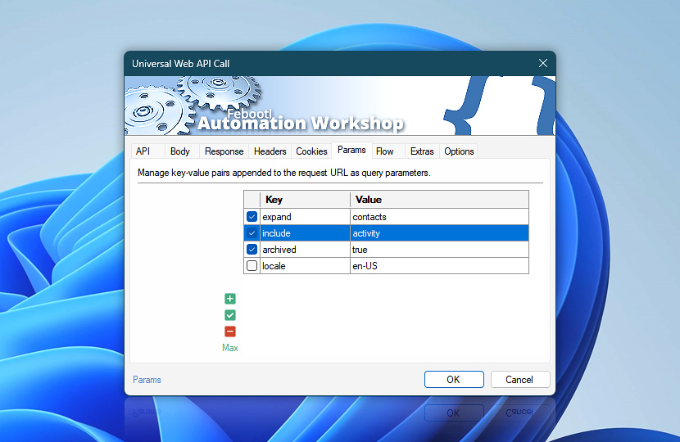Click the green plus add-parameter icon
Viewport: 680px width, 442px height.
(x=230, y=299)
